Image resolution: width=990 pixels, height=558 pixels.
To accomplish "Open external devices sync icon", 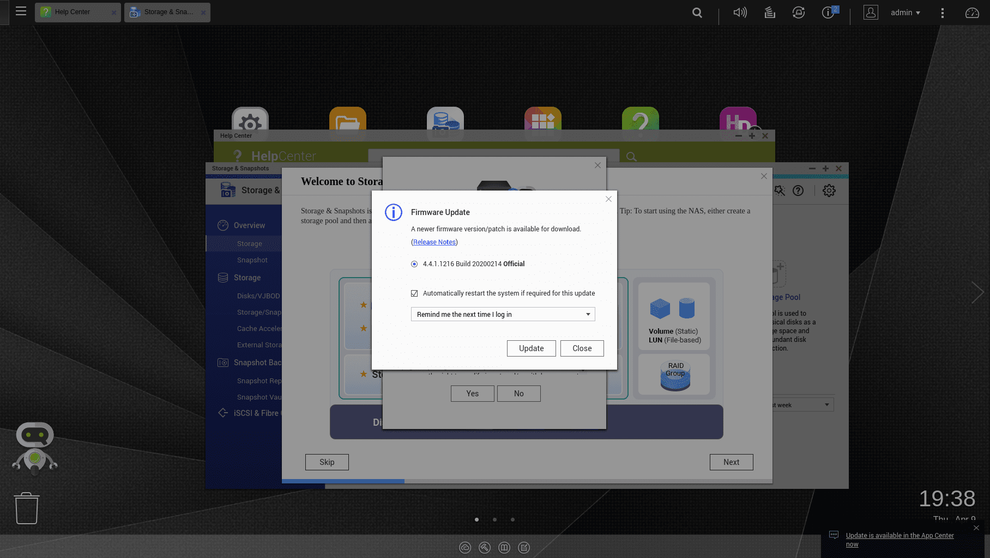I will (799, 13).
